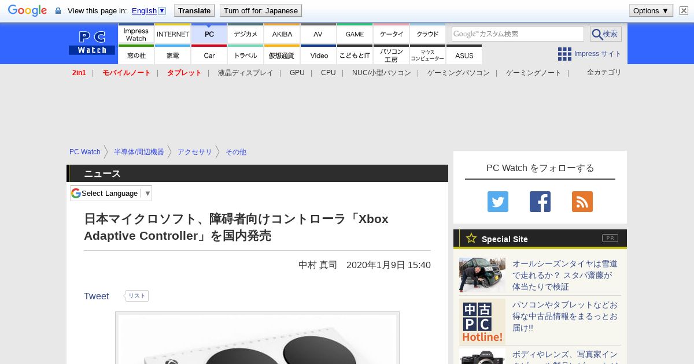The width and height of the screenshot is (694, 364).
Task: Select the GAME tab
Action: click(x=355, y=34)
